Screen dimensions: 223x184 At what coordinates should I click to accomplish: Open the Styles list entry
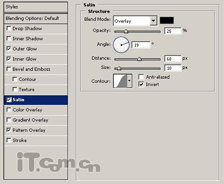pos(36,7)
